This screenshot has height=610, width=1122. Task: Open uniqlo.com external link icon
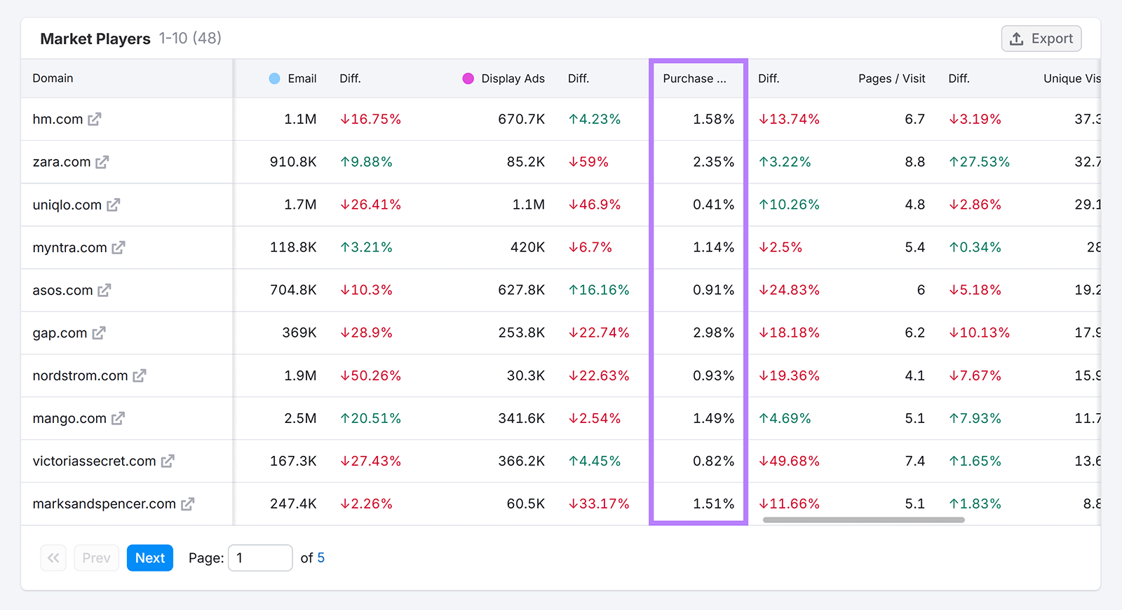pyautogui.click(x=114, y=205)
